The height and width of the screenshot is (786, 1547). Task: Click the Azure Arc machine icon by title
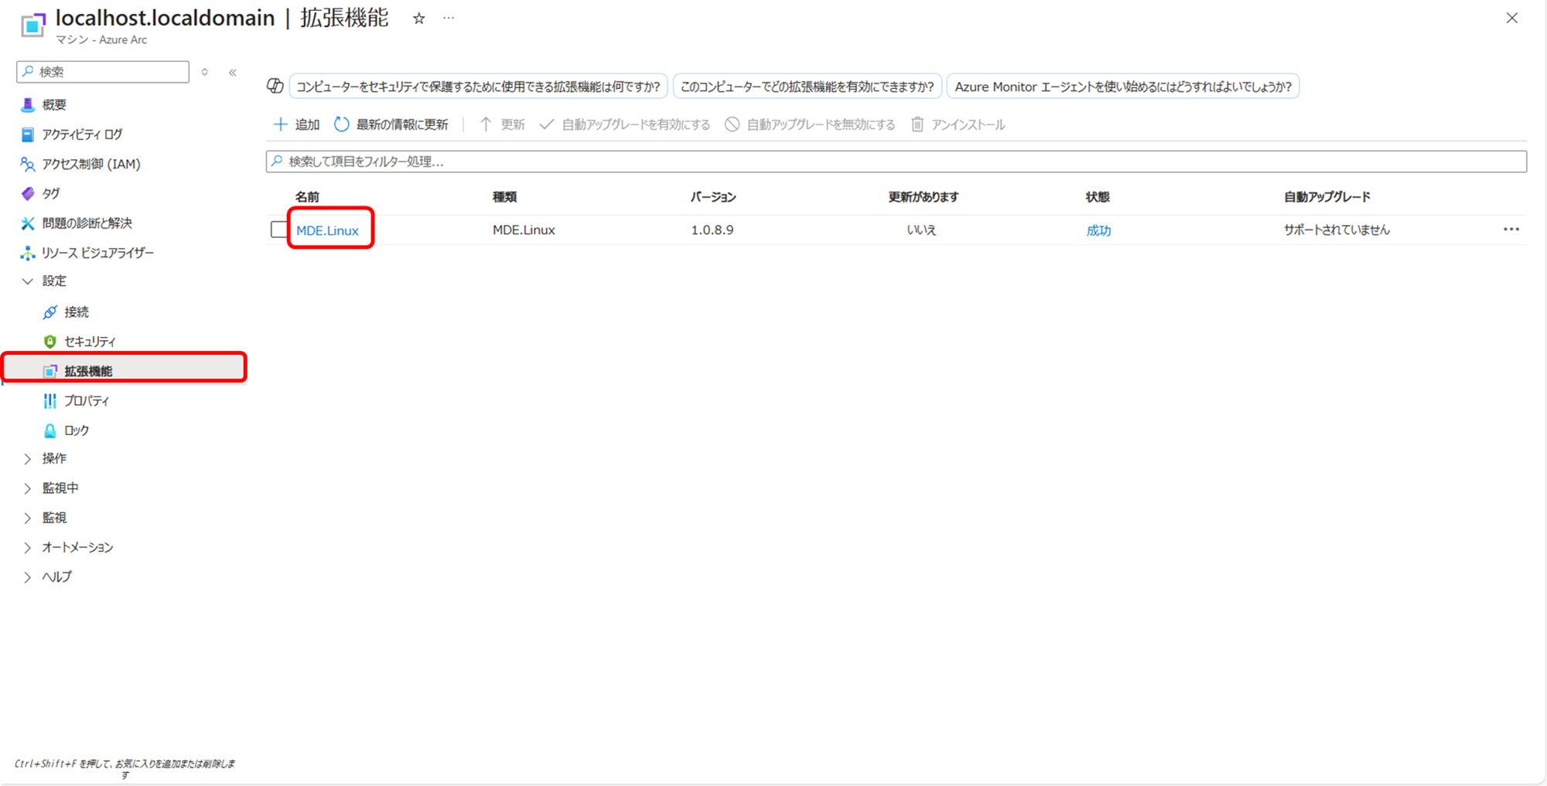32,25
